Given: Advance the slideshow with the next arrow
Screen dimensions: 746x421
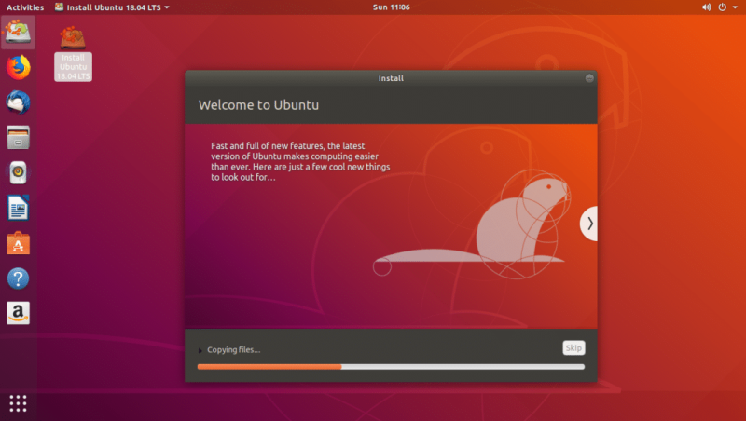Looking at the screenshot, I should pos(589,224).
